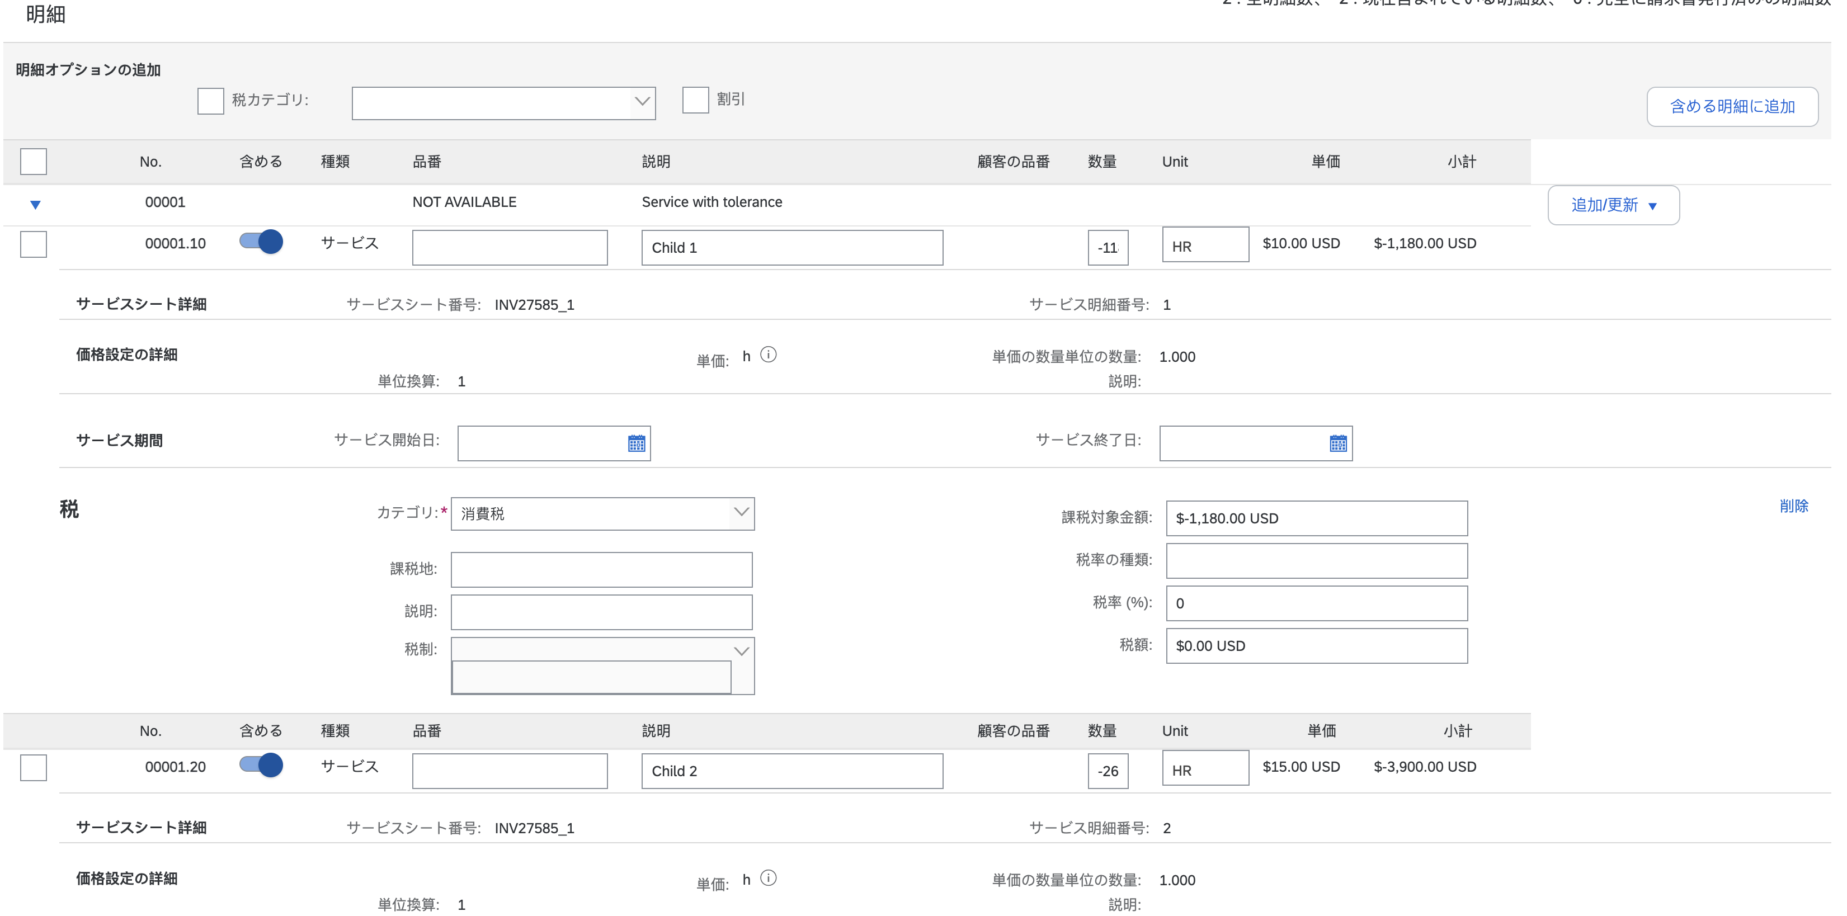Click 含める明細に追加 button
The height and width of the screenshot is (916, 1847).
pyautogui.click(x=1732, y=107)
